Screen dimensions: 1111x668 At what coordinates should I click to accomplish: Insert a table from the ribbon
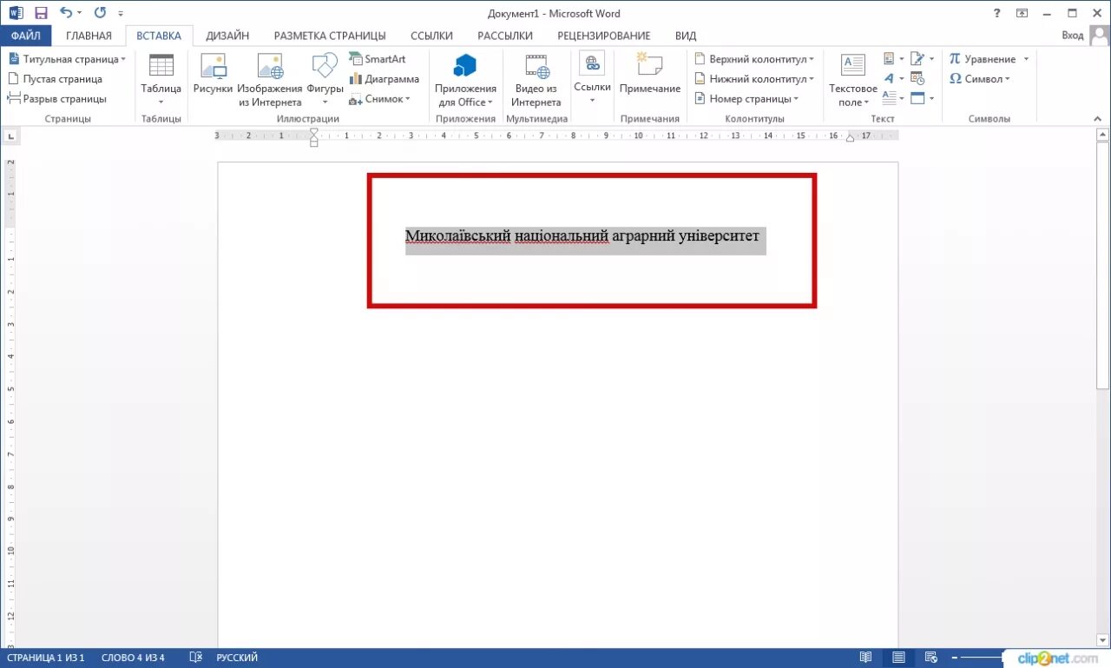[x=161, y=80]
